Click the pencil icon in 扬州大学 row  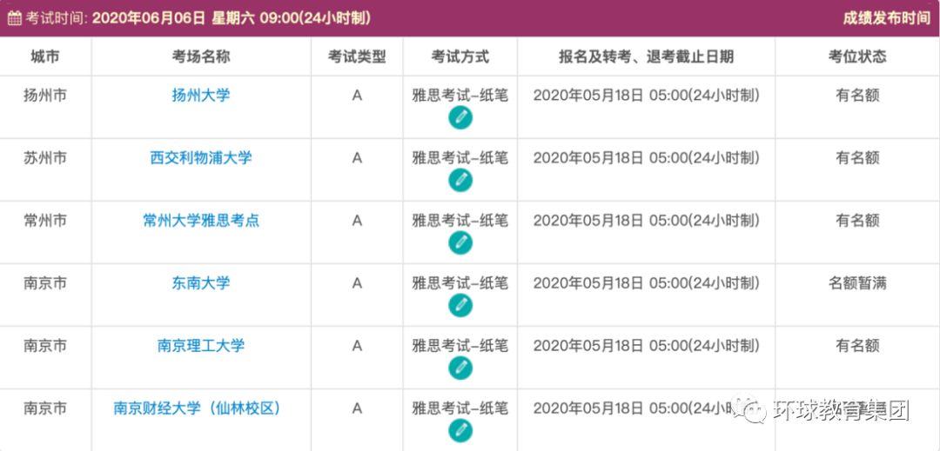(x=460, y=118)
